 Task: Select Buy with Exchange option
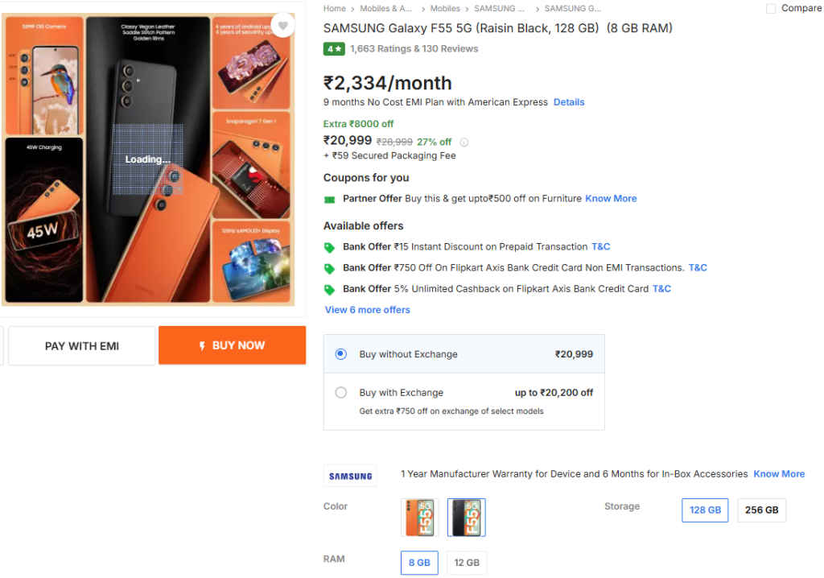tap(341, 393)
